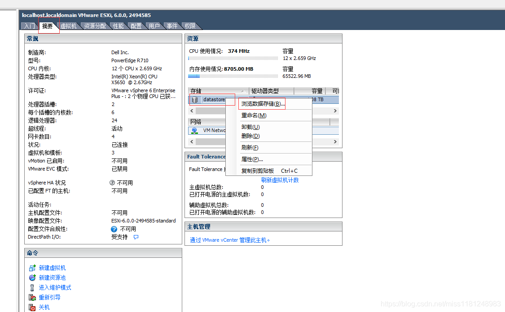Click the '374 MHz' CPU usage value
505x312 pixels.
[x=239, y=51]
